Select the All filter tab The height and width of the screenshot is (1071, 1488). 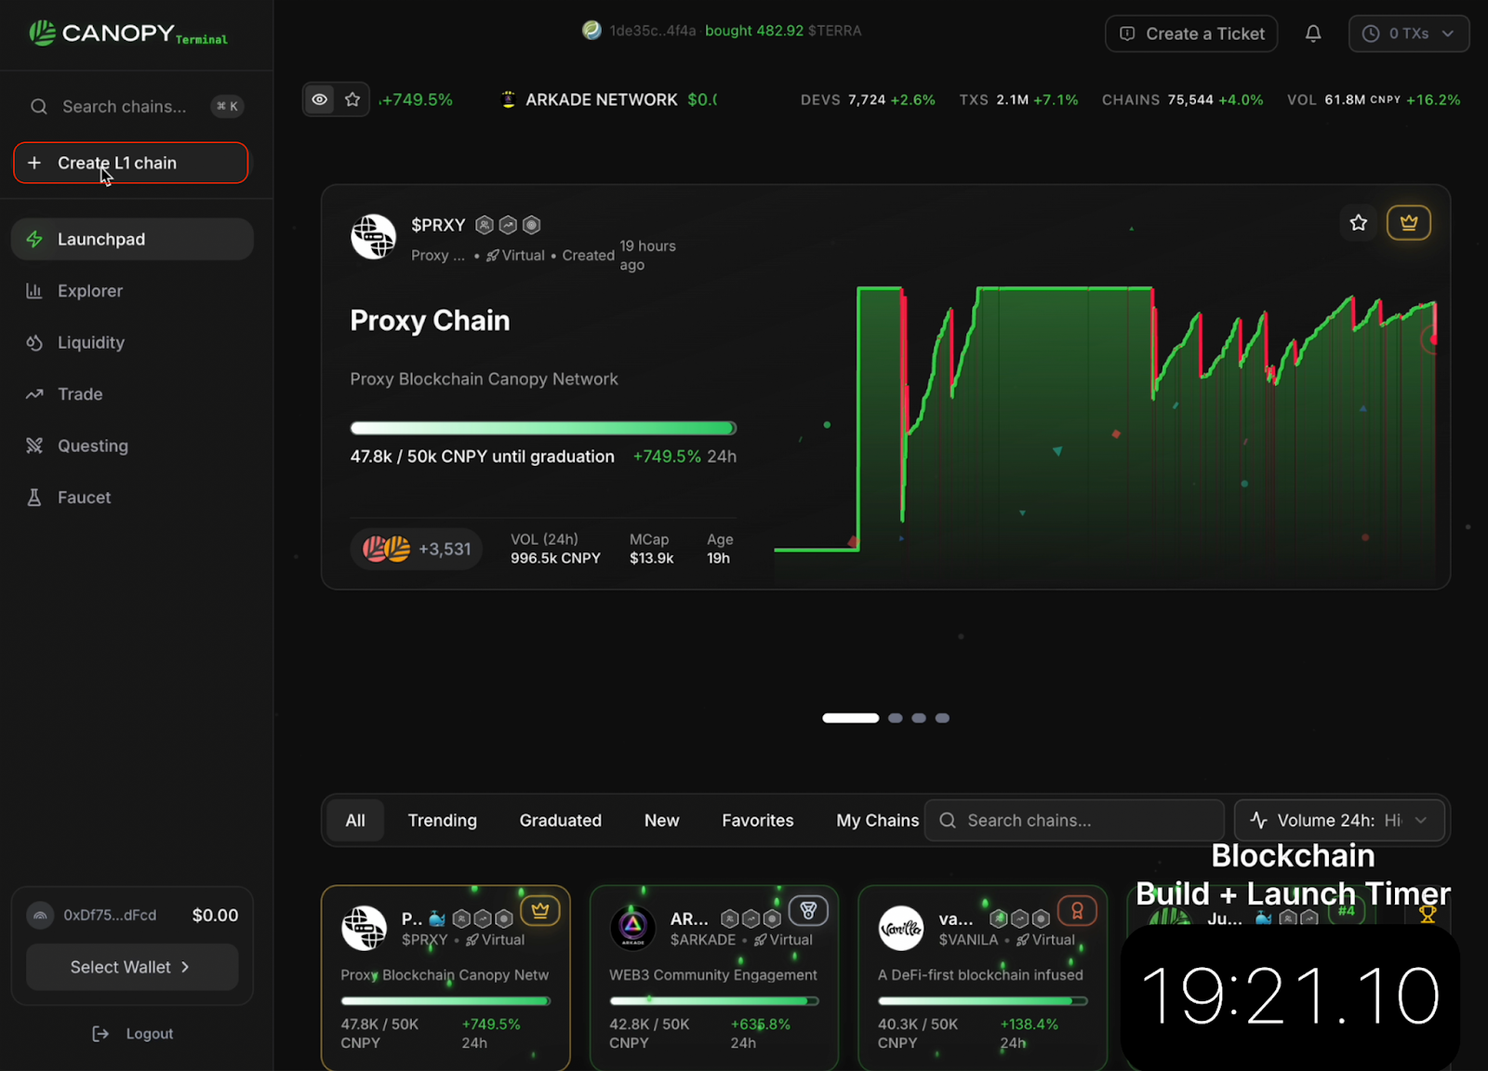click(x=355, y=821)
